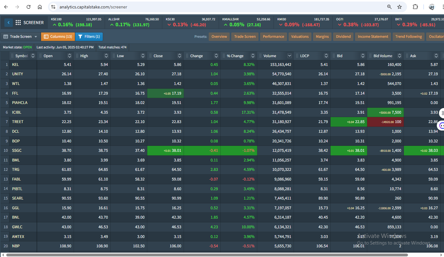The height and width of the screenshot is (257, 444).
Task: Grab the drag handle of the Bid column
Action: (334, 56)
